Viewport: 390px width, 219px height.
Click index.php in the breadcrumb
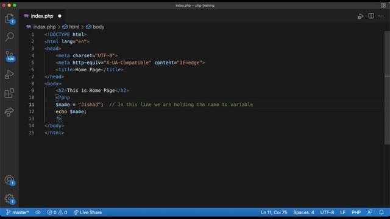(x=44, y=27)
